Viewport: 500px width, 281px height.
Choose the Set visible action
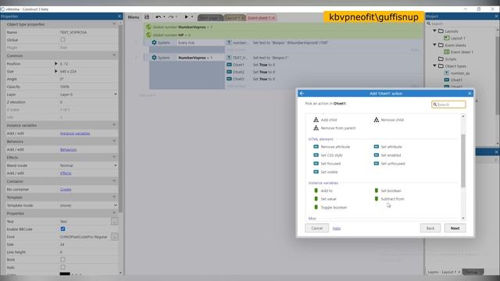coord(326,172)
